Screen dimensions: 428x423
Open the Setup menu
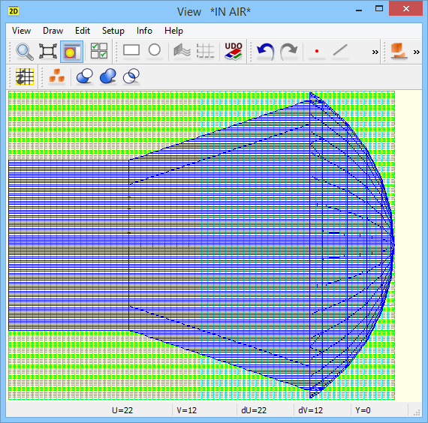tap(113, 31)
